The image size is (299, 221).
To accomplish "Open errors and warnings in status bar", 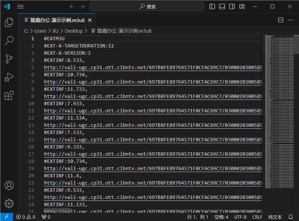I will click(26, 217).
